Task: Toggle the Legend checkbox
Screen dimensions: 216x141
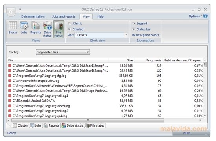Action: coord(133,23)
